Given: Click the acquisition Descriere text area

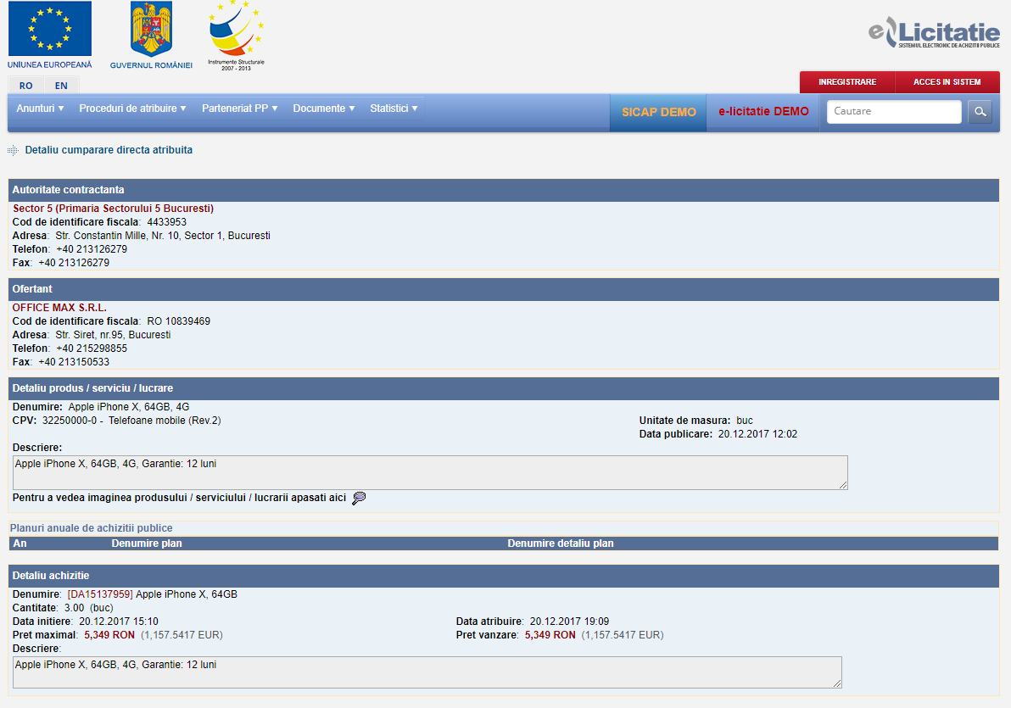Looking at the screenshot, I should click(427, 672).
